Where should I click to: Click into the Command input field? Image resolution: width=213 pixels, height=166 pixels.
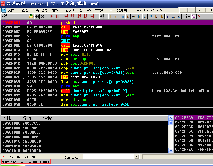(109, 157)
